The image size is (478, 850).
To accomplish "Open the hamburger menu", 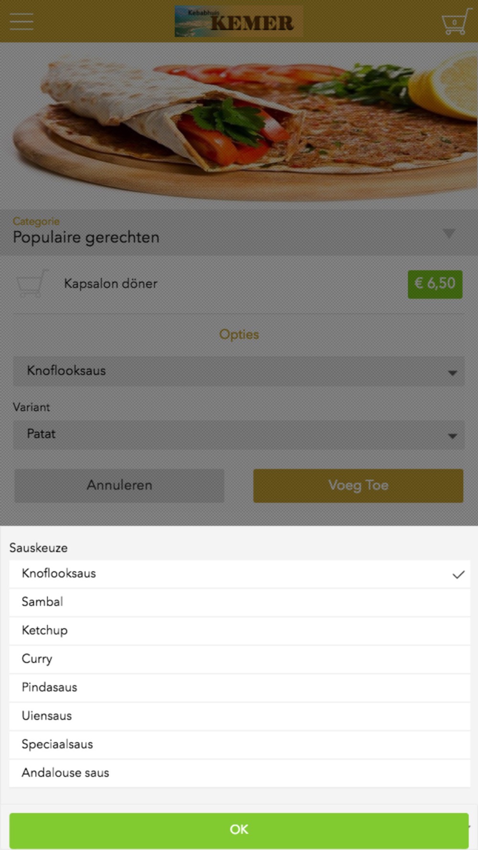I will (22, 22).
